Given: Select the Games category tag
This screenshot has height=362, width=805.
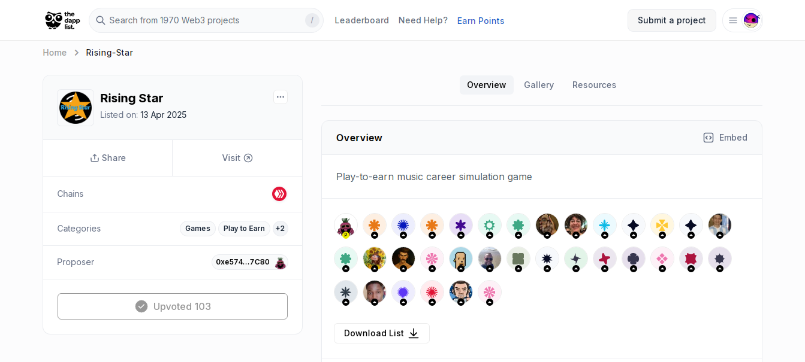Looking at the screenshot, I should coord(198,229).
